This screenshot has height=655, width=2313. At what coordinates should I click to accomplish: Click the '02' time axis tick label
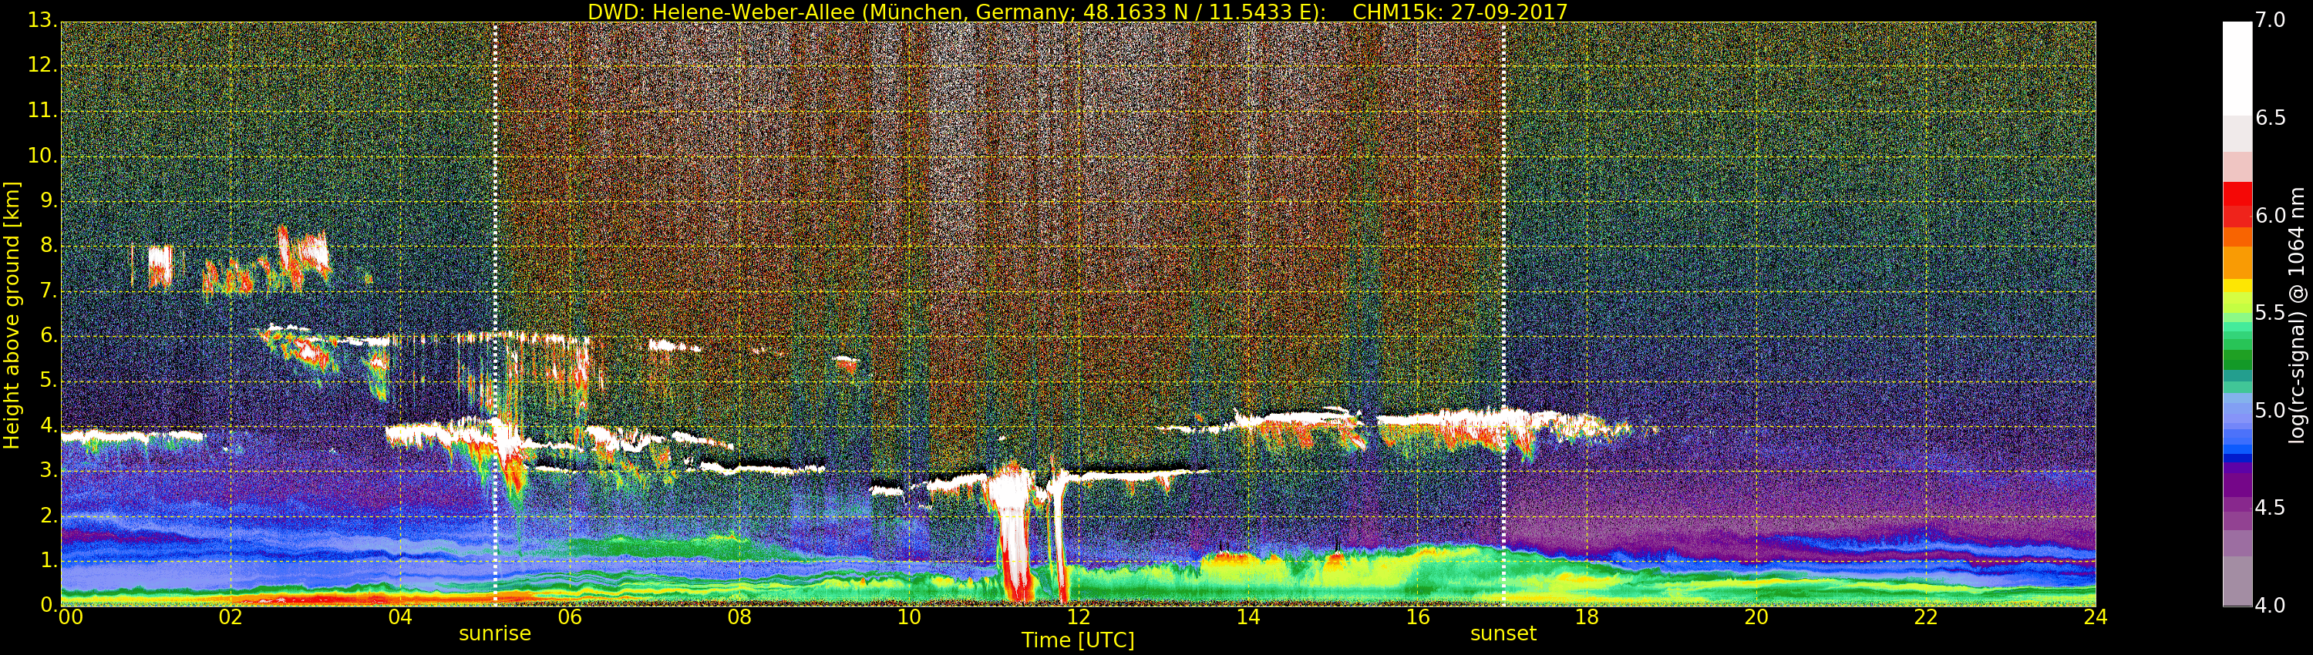(x=231, y=617)
